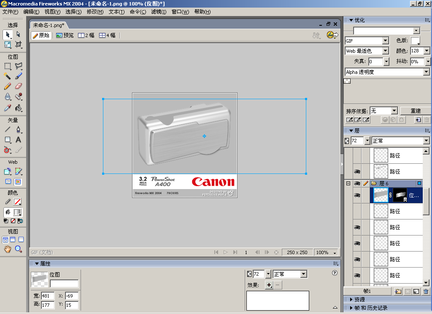Image resolution: width=432 pixels, height=314 pixels.
Task: Select the Crop tool
Action: [18, 44]
